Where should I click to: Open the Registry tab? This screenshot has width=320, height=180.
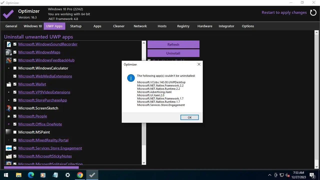pyautogui.click(x=183, y=26)
